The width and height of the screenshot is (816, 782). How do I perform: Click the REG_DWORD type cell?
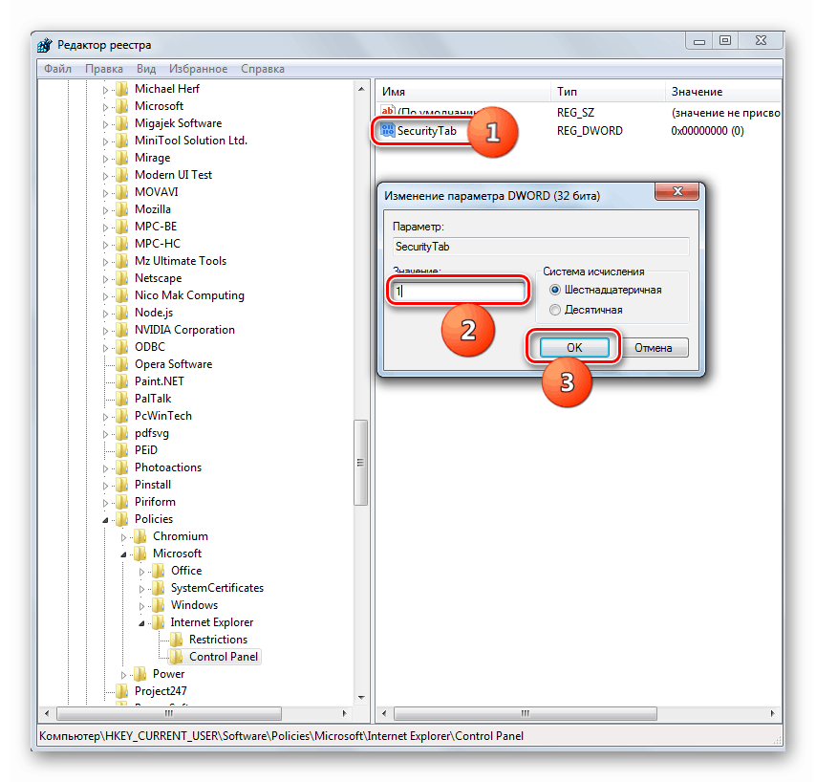590,131
